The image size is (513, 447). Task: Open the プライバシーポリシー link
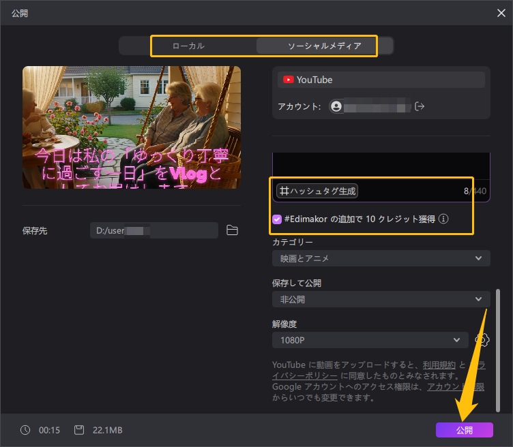click(x=305, y=375)
